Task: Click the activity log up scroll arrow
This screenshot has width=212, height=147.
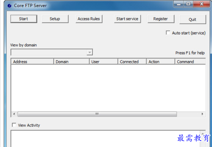Action: coord(203,134)
